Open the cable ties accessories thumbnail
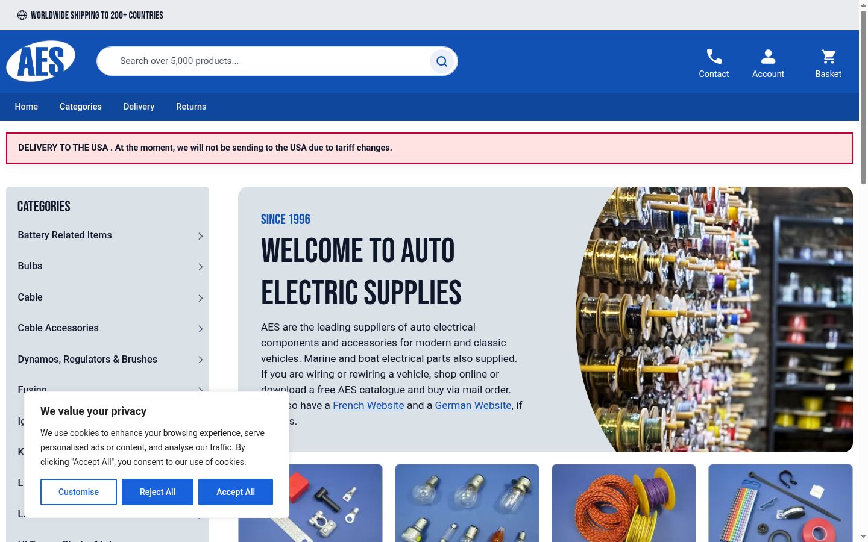Screen dimensions: 868x542 [x=781, y=503]
